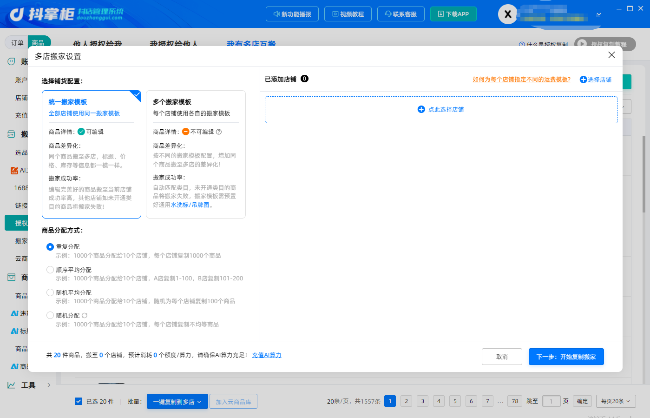Image resolution: width=650 pixels, height=418 pixels.
Task: Open the 他人授权给我 tab
Action: point(98,44)
